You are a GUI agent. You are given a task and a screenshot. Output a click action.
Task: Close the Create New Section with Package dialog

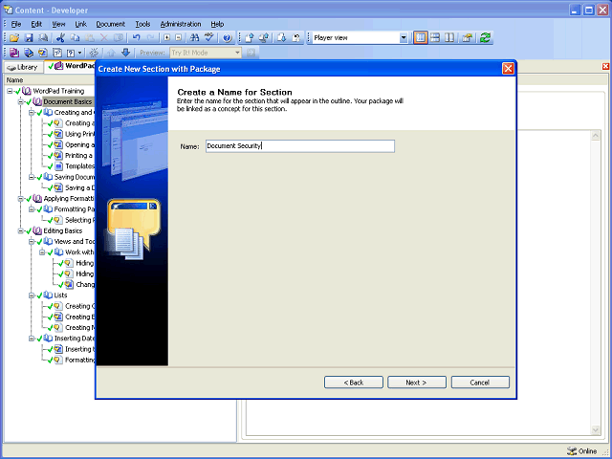[x=508, y=69]
